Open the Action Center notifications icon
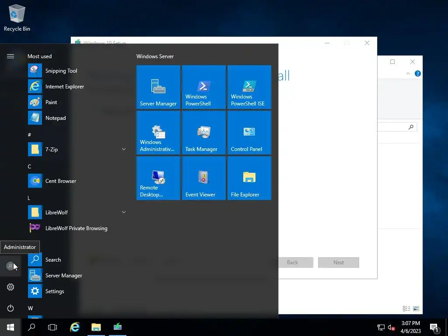 pyautogui.click(x=434, y=328)
